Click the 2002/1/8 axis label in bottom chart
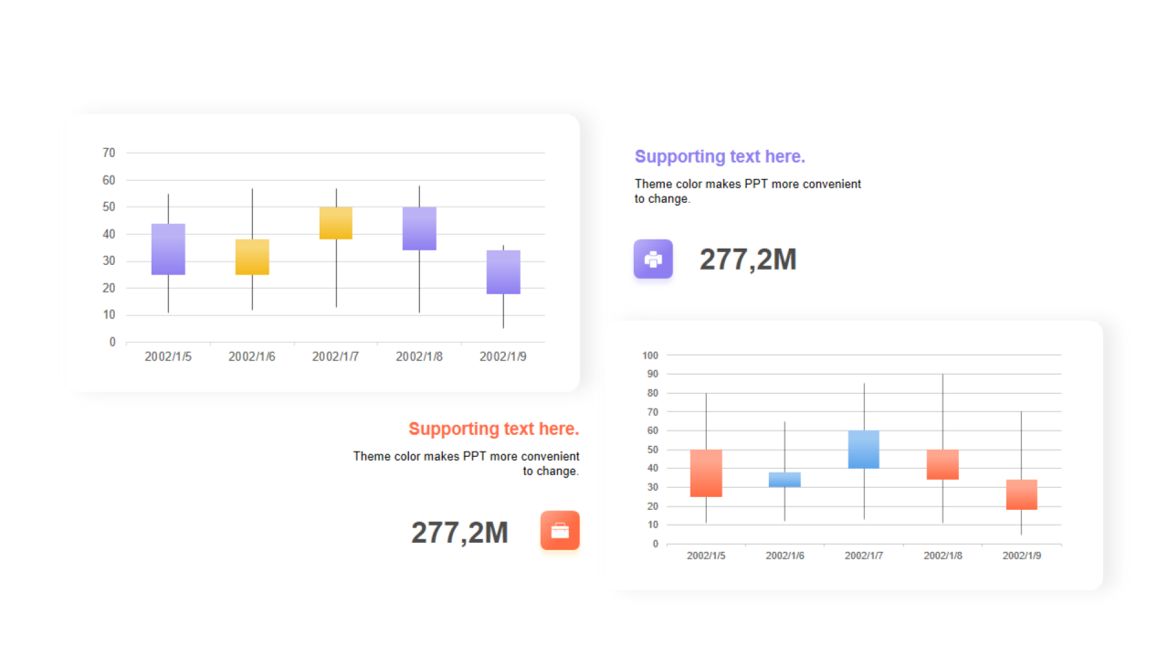Viewport: 1169px width, 658px height. pos(943,556)
